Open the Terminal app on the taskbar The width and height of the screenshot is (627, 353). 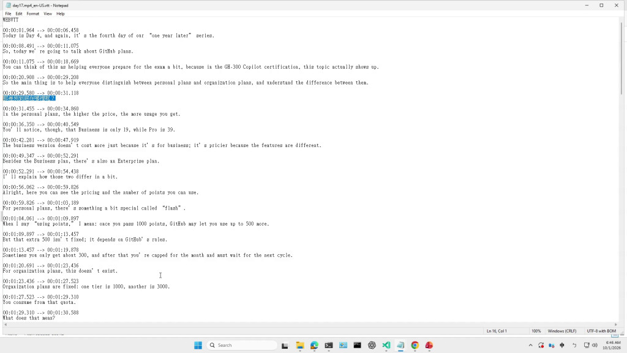(329, 346)
